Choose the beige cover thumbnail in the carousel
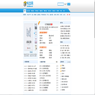Viewport: 95px width, 95px height. click(36, 47)
